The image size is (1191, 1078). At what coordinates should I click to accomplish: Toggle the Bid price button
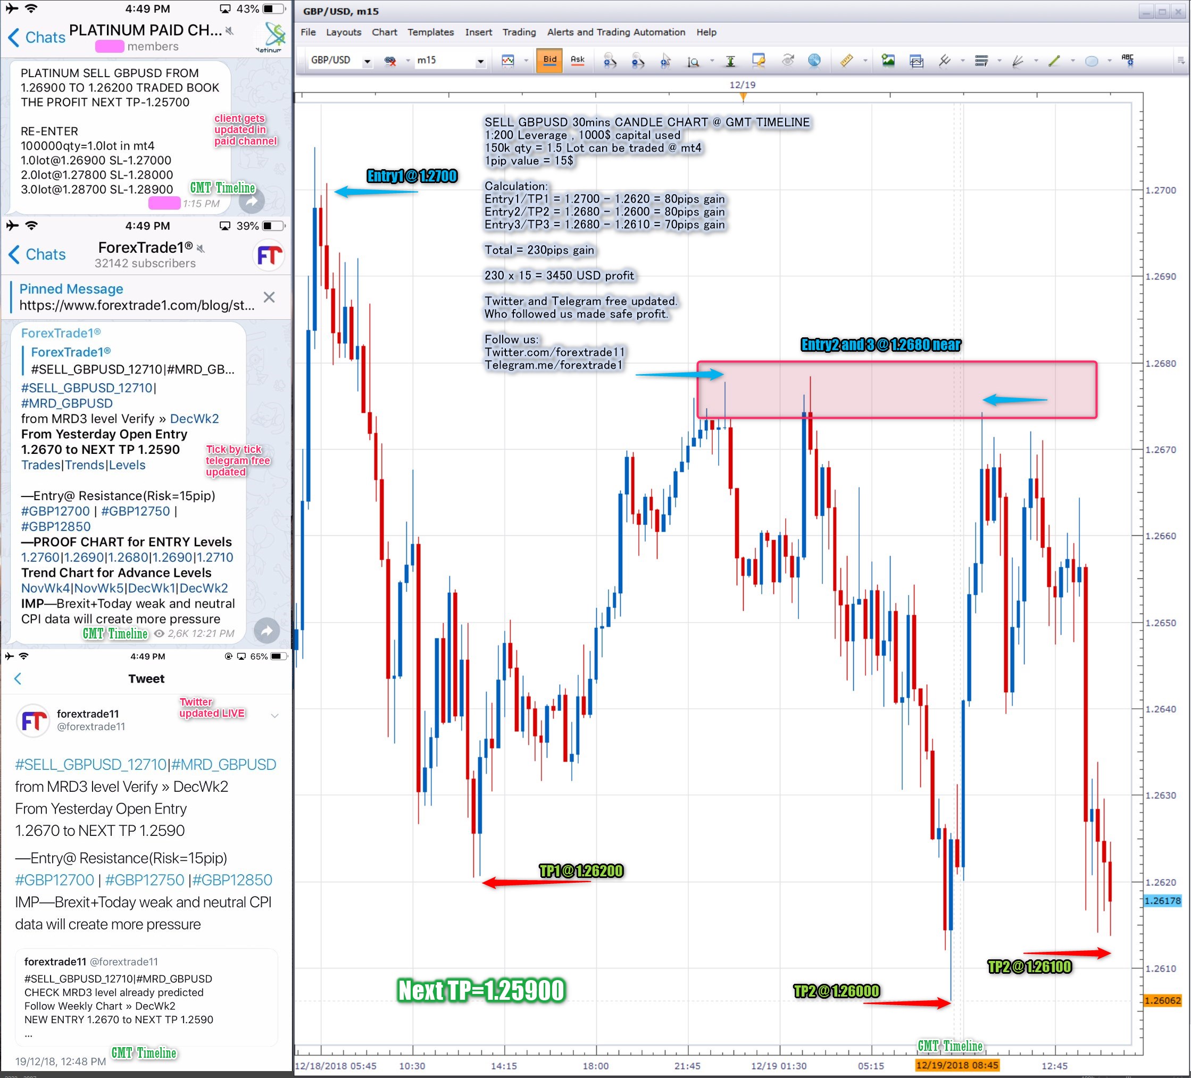tap(549, 60)
